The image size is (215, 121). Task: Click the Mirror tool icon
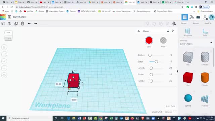[174, 24]
